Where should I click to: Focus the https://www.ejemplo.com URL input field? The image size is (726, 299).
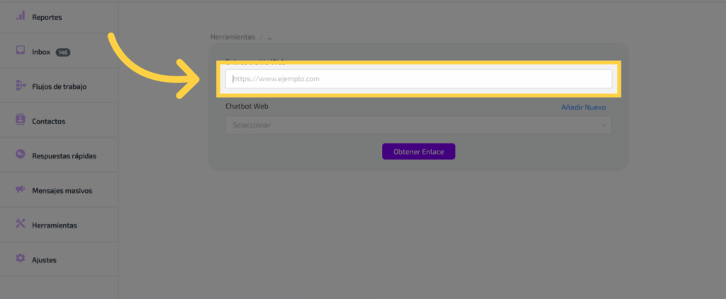click(418, 79)
